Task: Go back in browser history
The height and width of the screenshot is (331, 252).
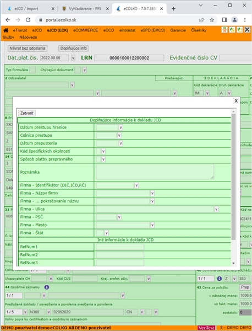Action: 8,20
